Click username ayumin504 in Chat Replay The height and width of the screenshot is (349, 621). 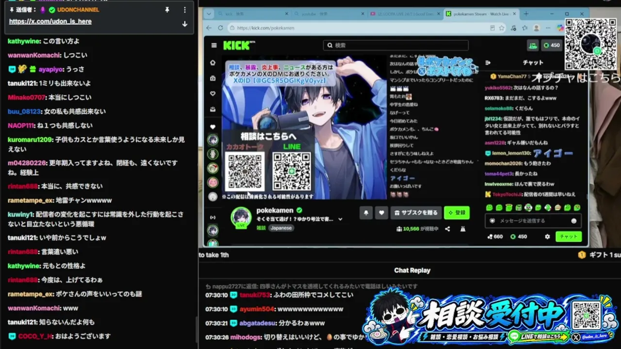click(257, 309)
